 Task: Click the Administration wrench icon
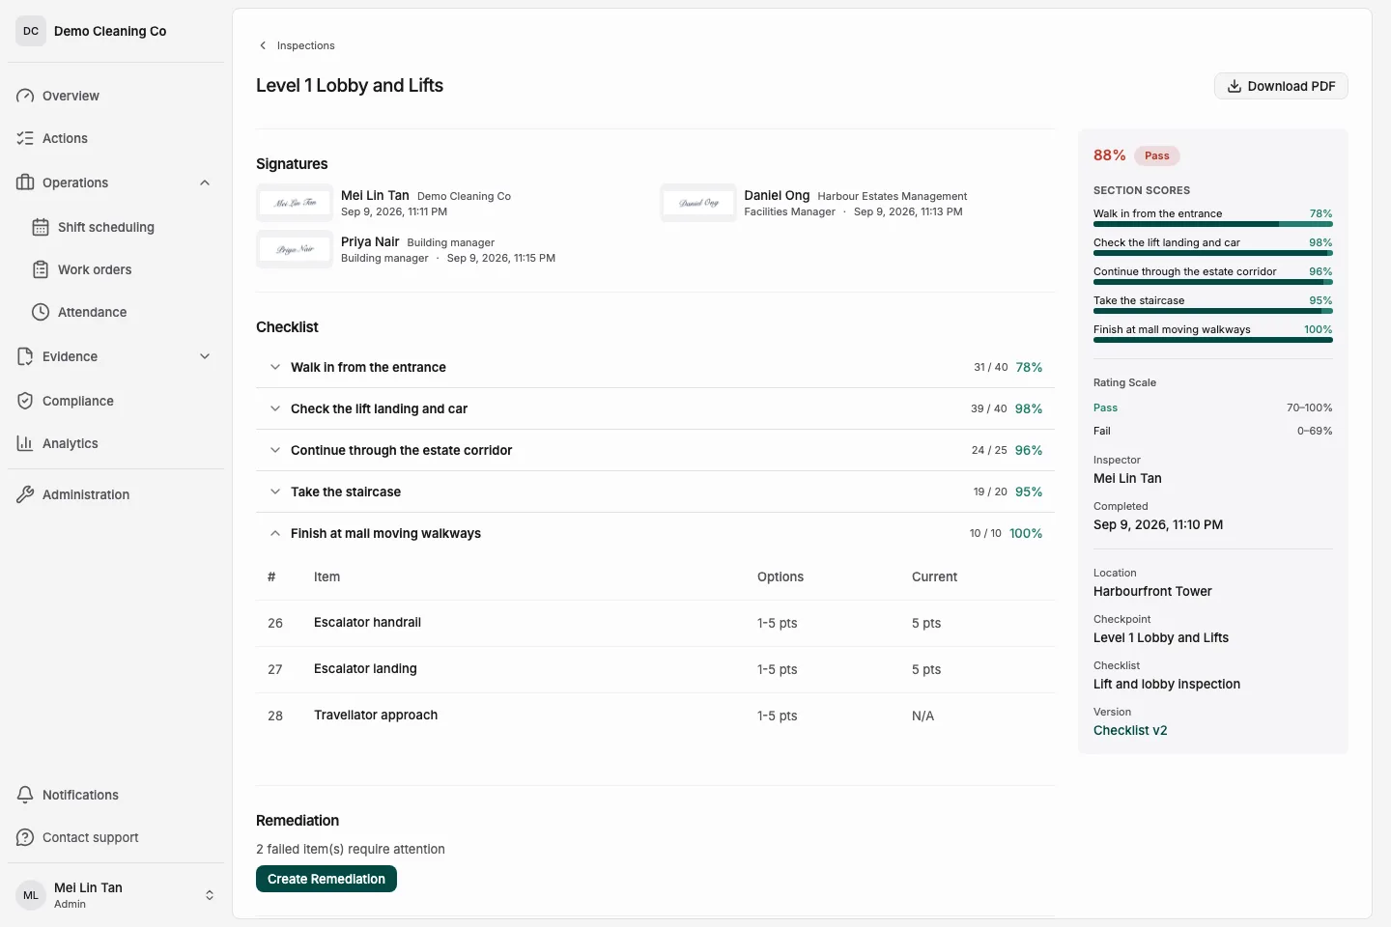pyautogui.click(x=25, y=494)
